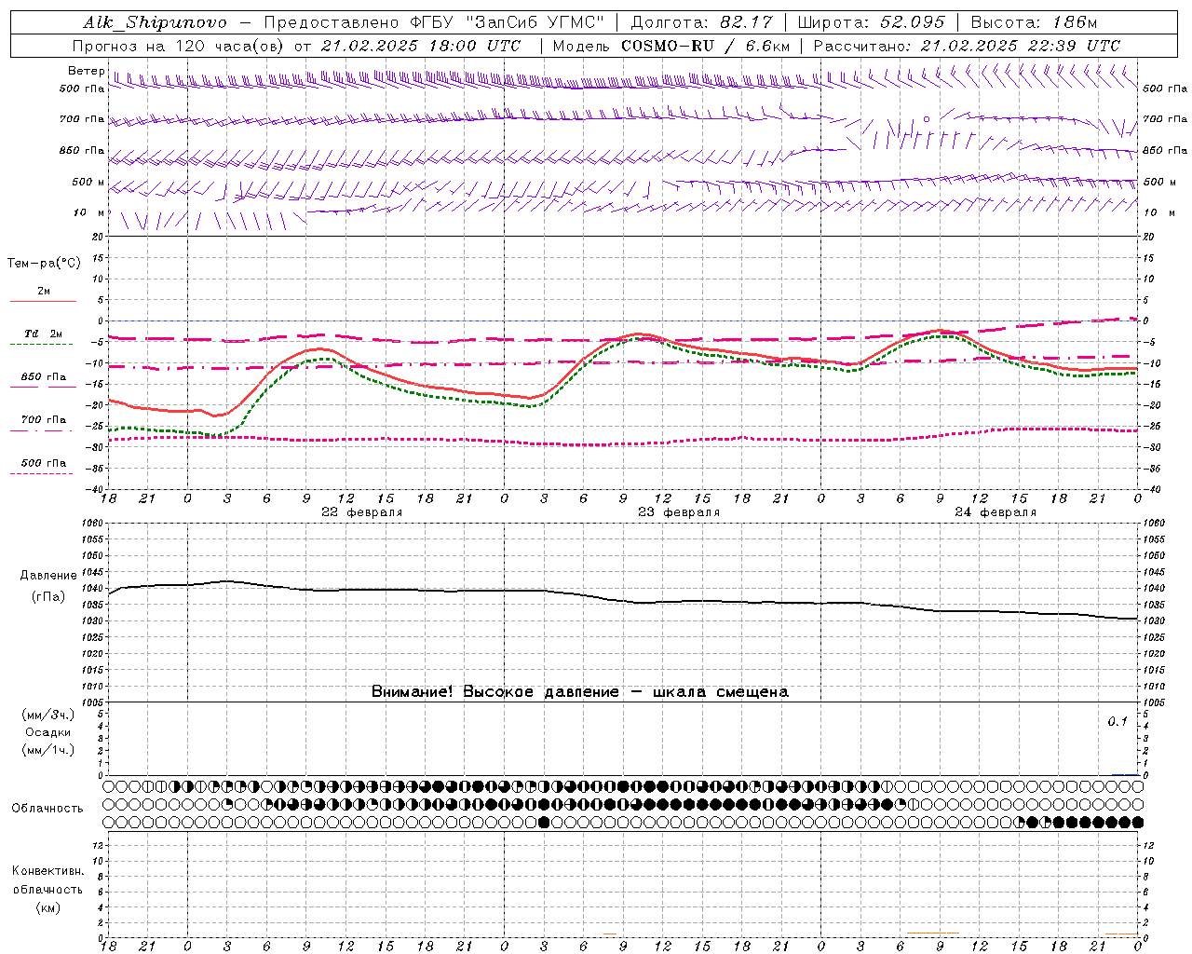Select the 'Предоставлено ФГБУ "ЗапСиб УГМС"' text
The height and width of the screenshot is (954, 1192).
(x=434, y=22)
